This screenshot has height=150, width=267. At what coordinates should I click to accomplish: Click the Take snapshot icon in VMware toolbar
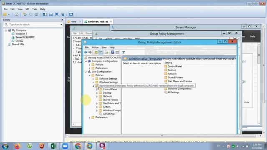pos(25,15)
